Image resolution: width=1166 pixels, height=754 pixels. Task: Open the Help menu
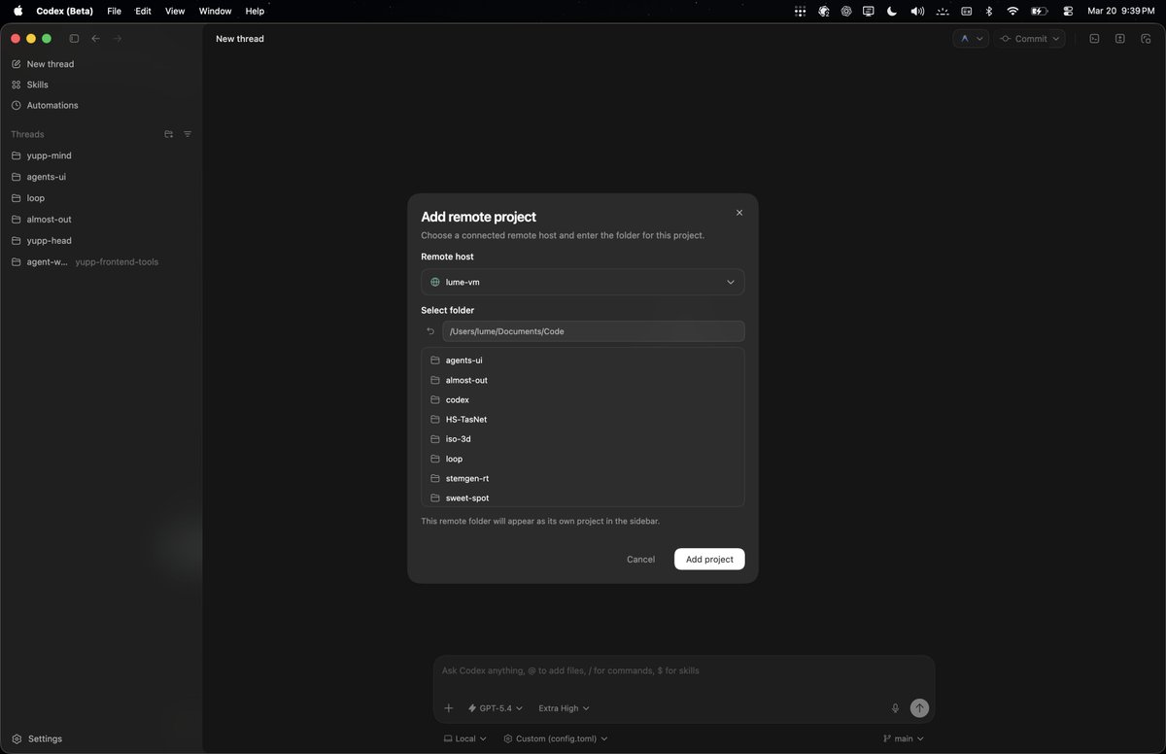tap(255, 11)
